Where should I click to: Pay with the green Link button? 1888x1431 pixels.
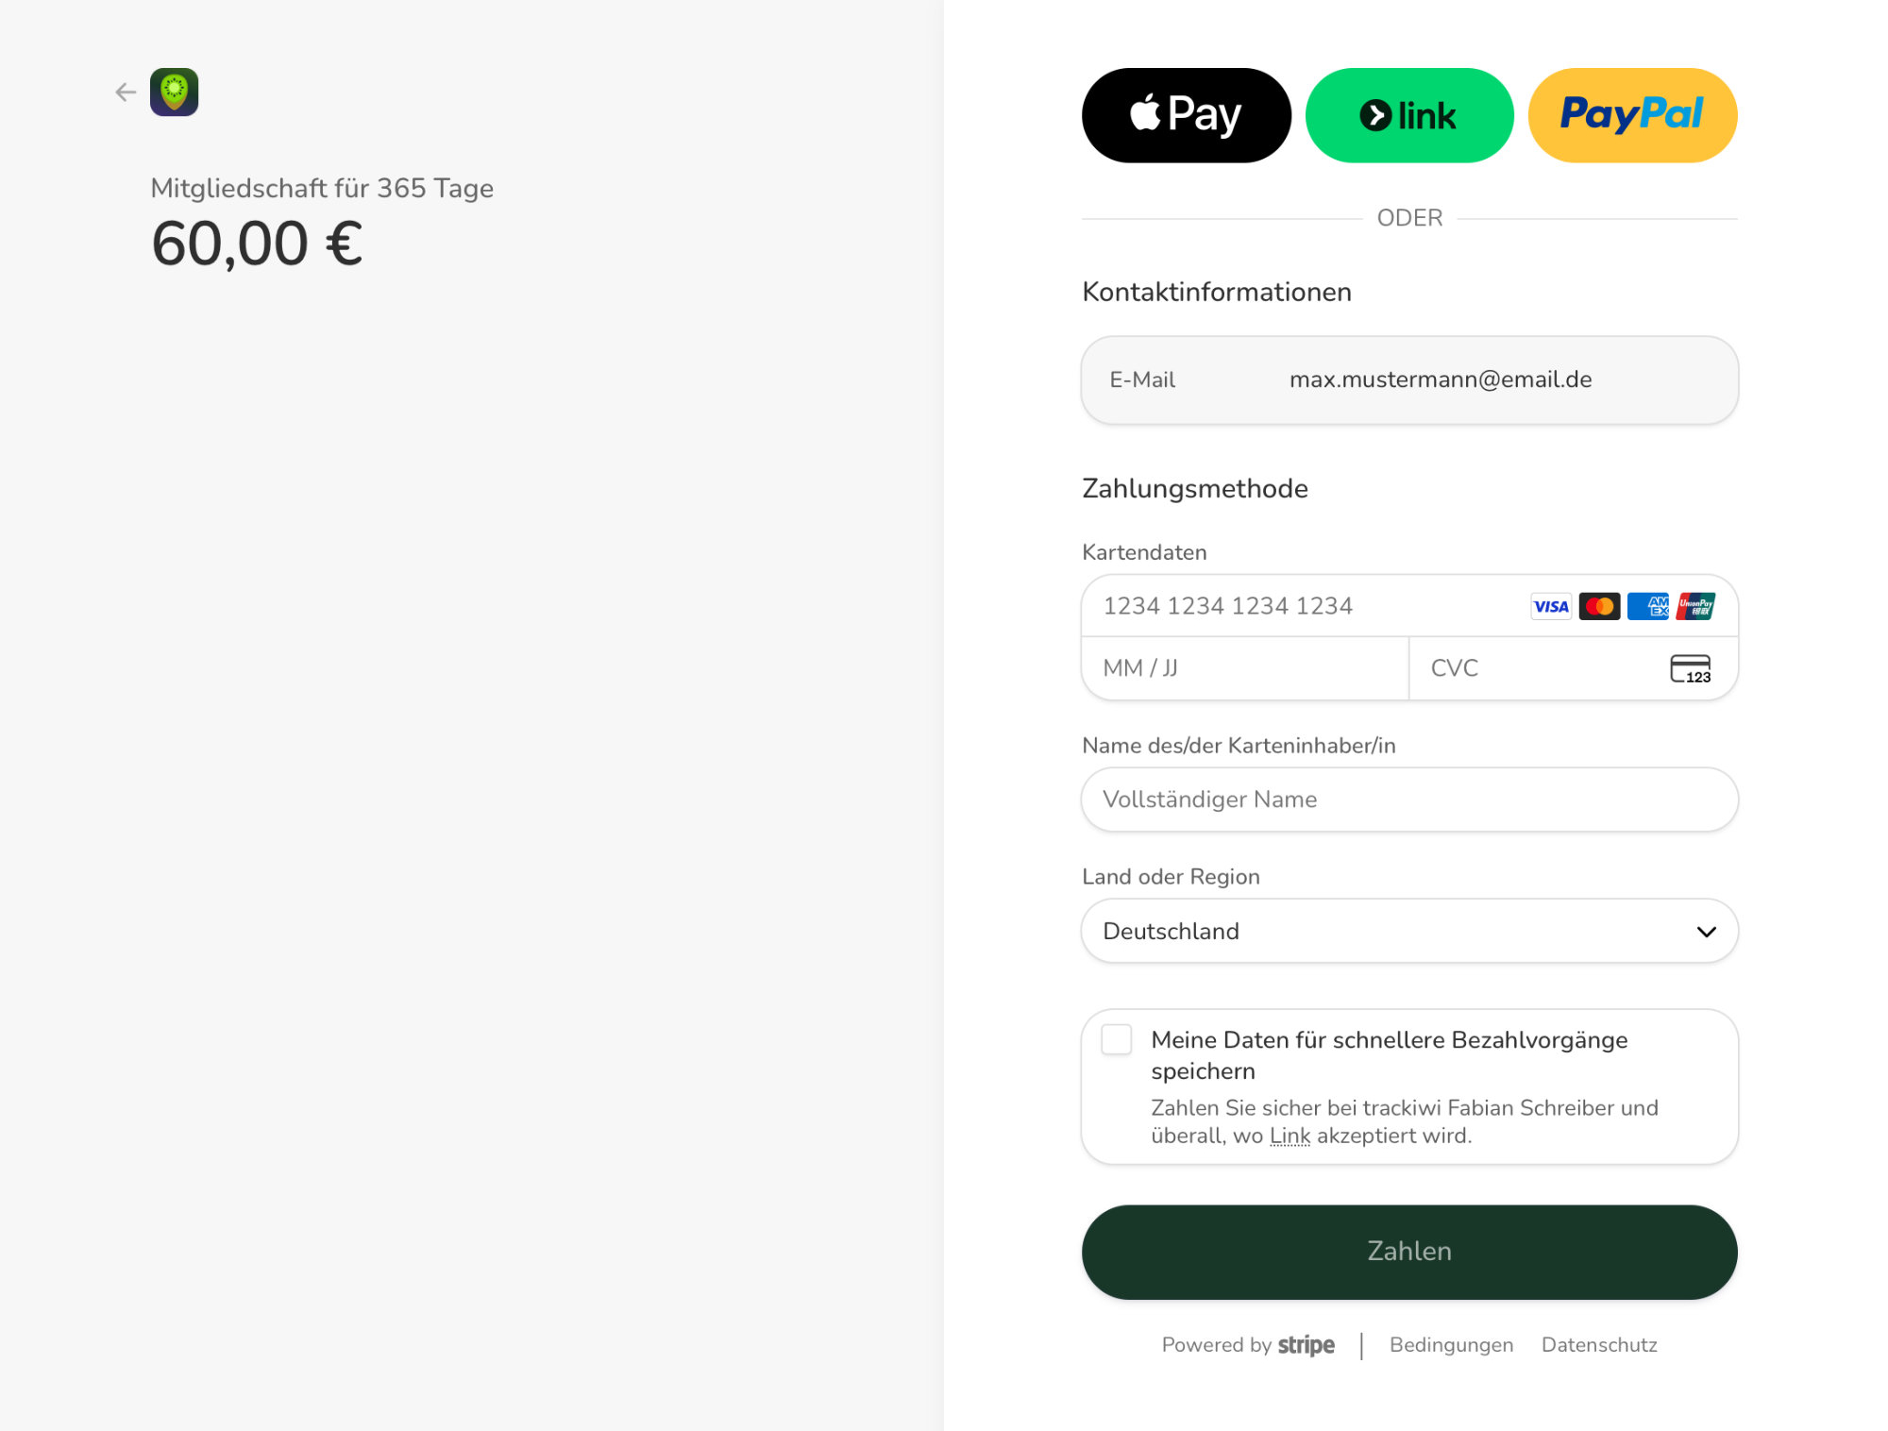pyautogui.click(x=1408, y=115)
